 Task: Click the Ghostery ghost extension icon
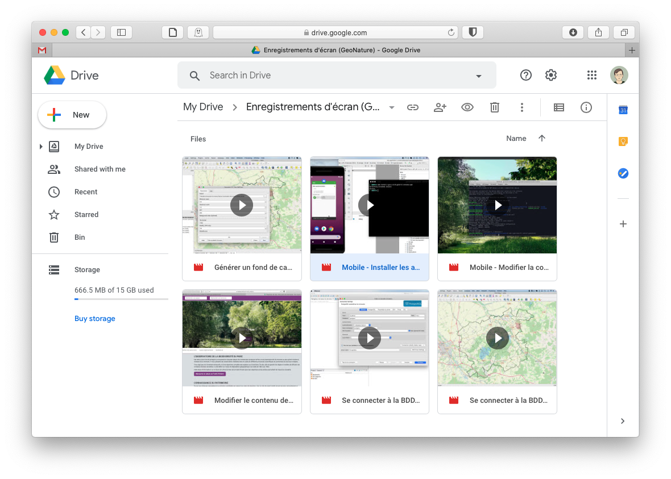198,32
